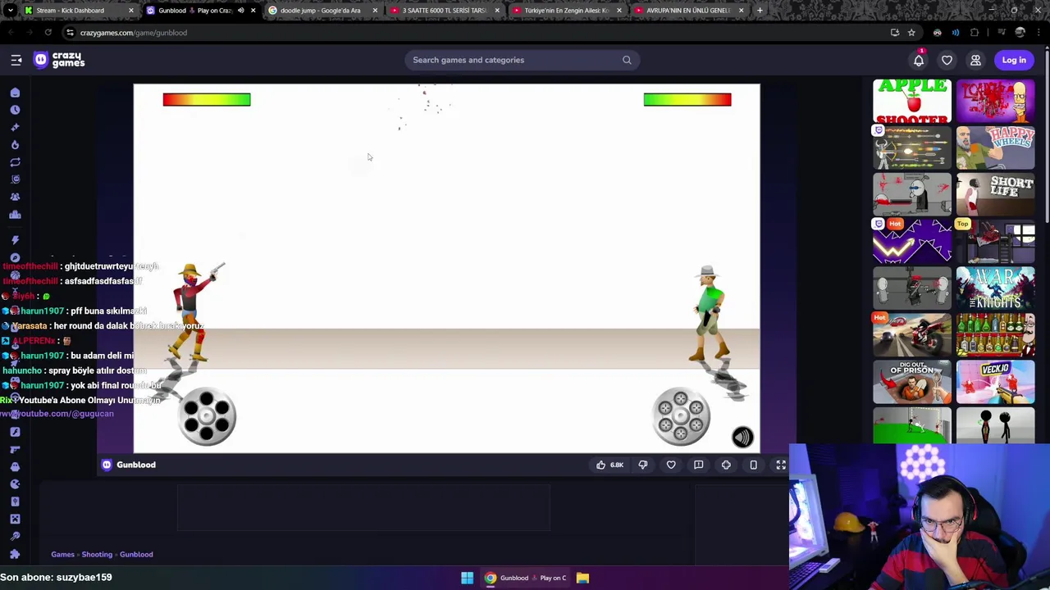Click the right opponent's revolver cylinder
Image resolution: width=1050 pixels, height=590 pixels.
click(x=681, y=416)
